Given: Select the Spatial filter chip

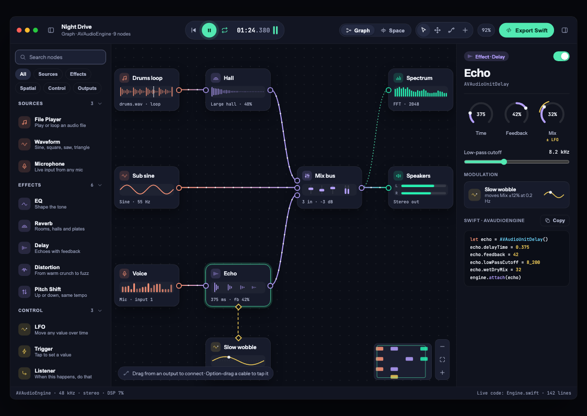Looking at the screenshot, I should pos(28,88).
